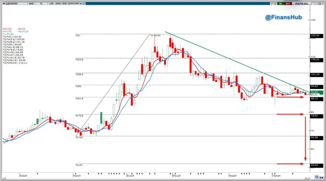Toggle the KHN button
326x181 pixels.
click(x=58, y=4)
